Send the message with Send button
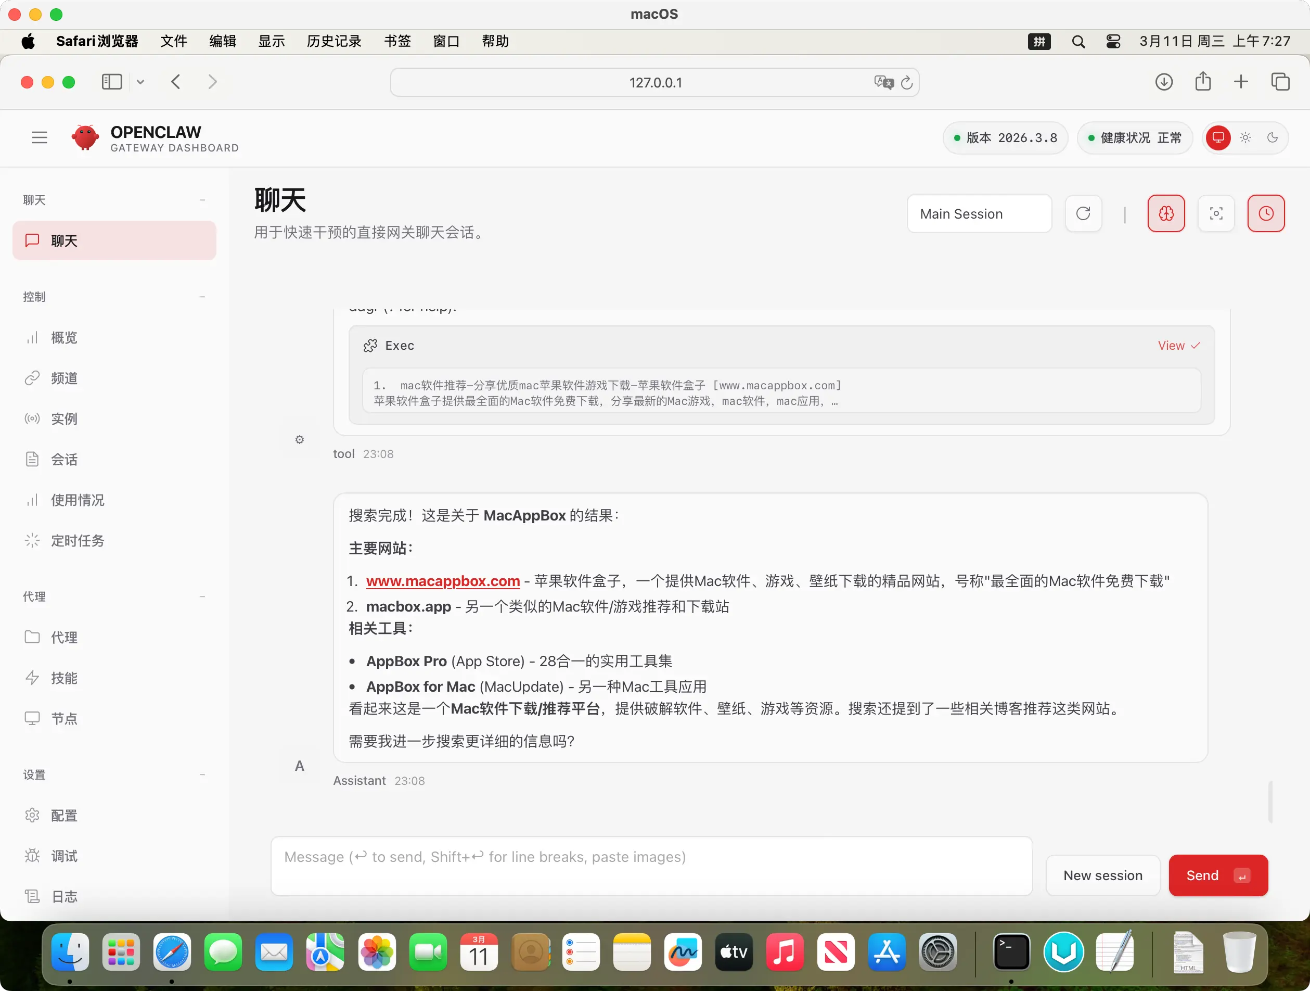This screenshot has width=1310, height=991. click(1218, 875)
